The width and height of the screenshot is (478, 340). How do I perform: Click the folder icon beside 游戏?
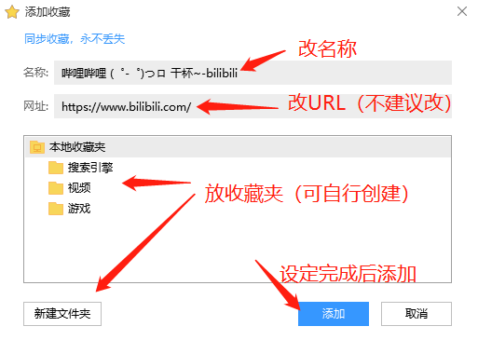pos(56,209)
